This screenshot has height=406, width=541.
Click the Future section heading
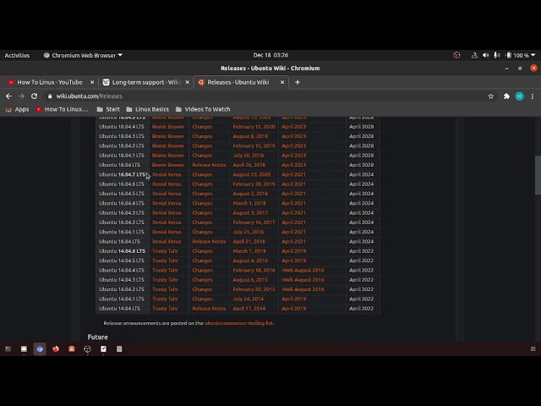tap(98, 337)
